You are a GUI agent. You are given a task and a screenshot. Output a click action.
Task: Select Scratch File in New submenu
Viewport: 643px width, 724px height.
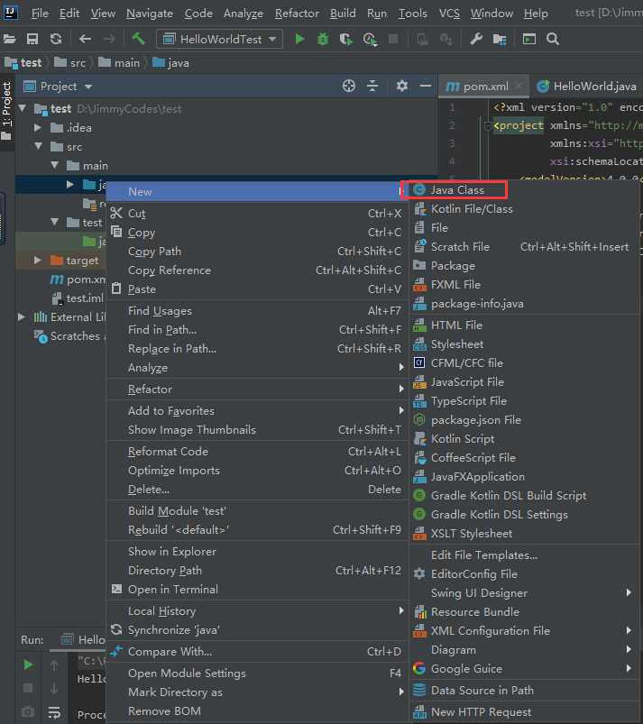525,247
